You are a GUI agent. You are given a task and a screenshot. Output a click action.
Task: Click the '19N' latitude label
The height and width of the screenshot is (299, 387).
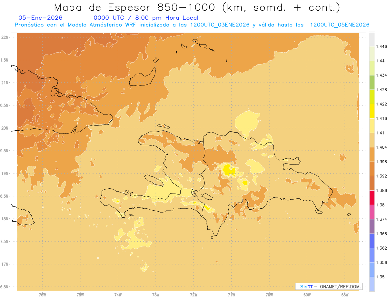pyautogui.click(x=5, y=174)
